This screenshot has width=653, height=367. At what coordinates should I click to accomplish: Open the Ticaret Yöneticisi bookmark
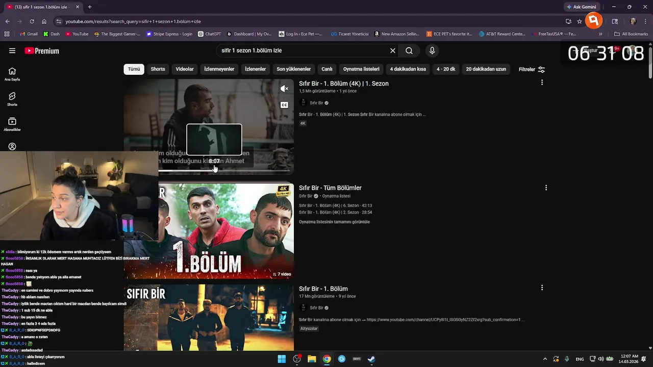click(349, 34)
